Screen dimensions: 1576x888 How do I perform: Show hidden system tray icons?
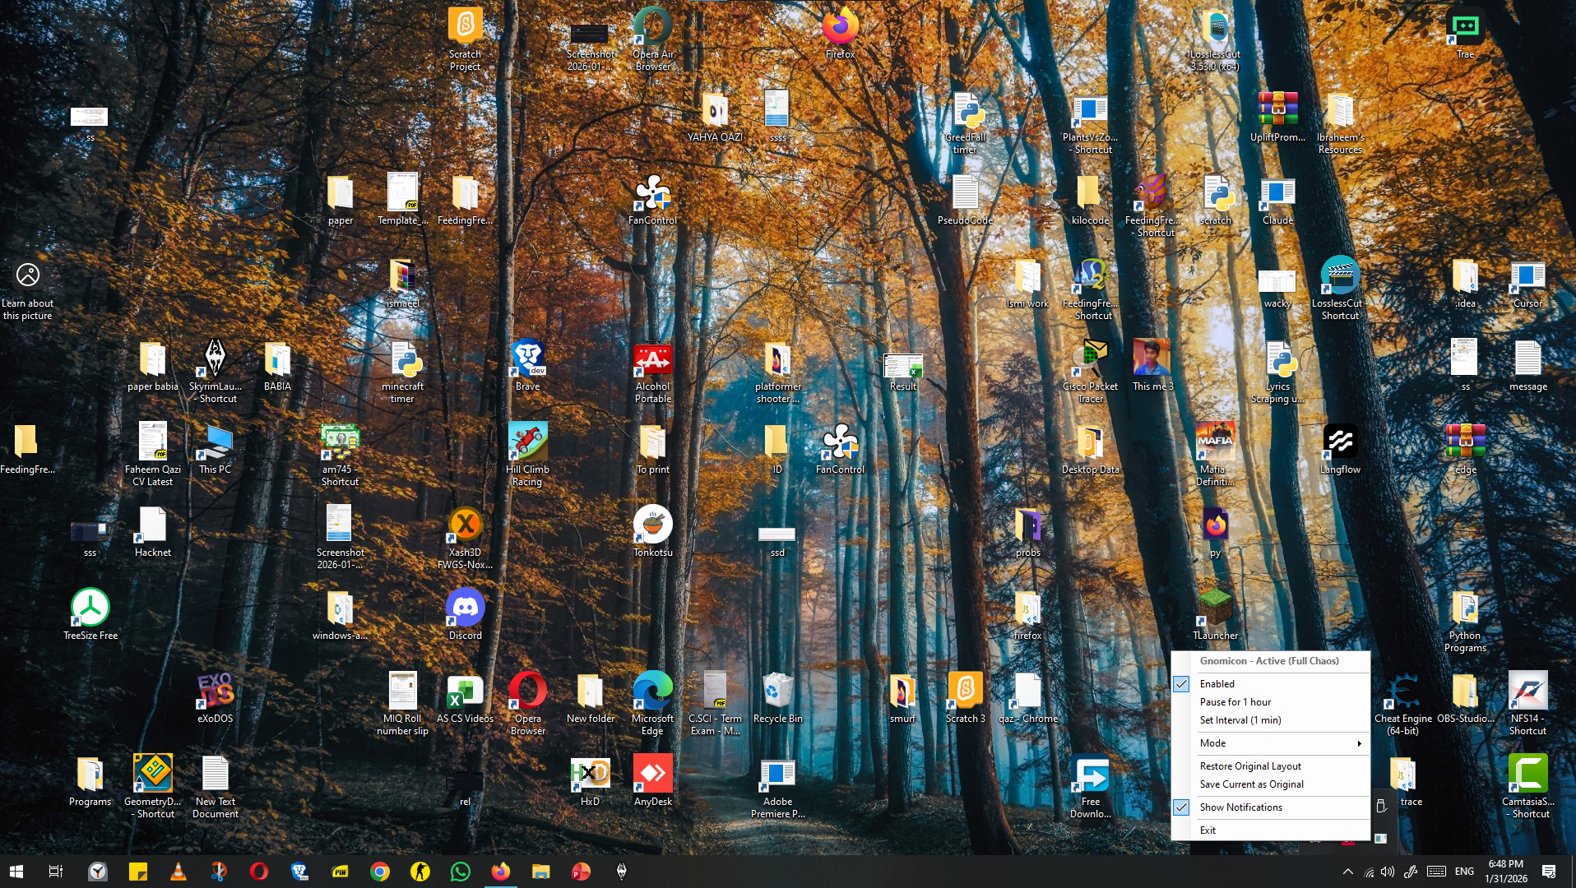pos(1347,872)
